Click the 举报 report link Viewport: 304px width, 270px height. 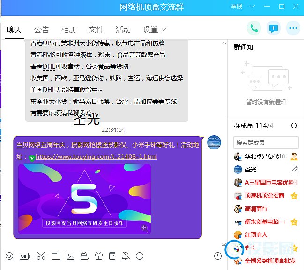pyautogui.click(x=237, y=7)
